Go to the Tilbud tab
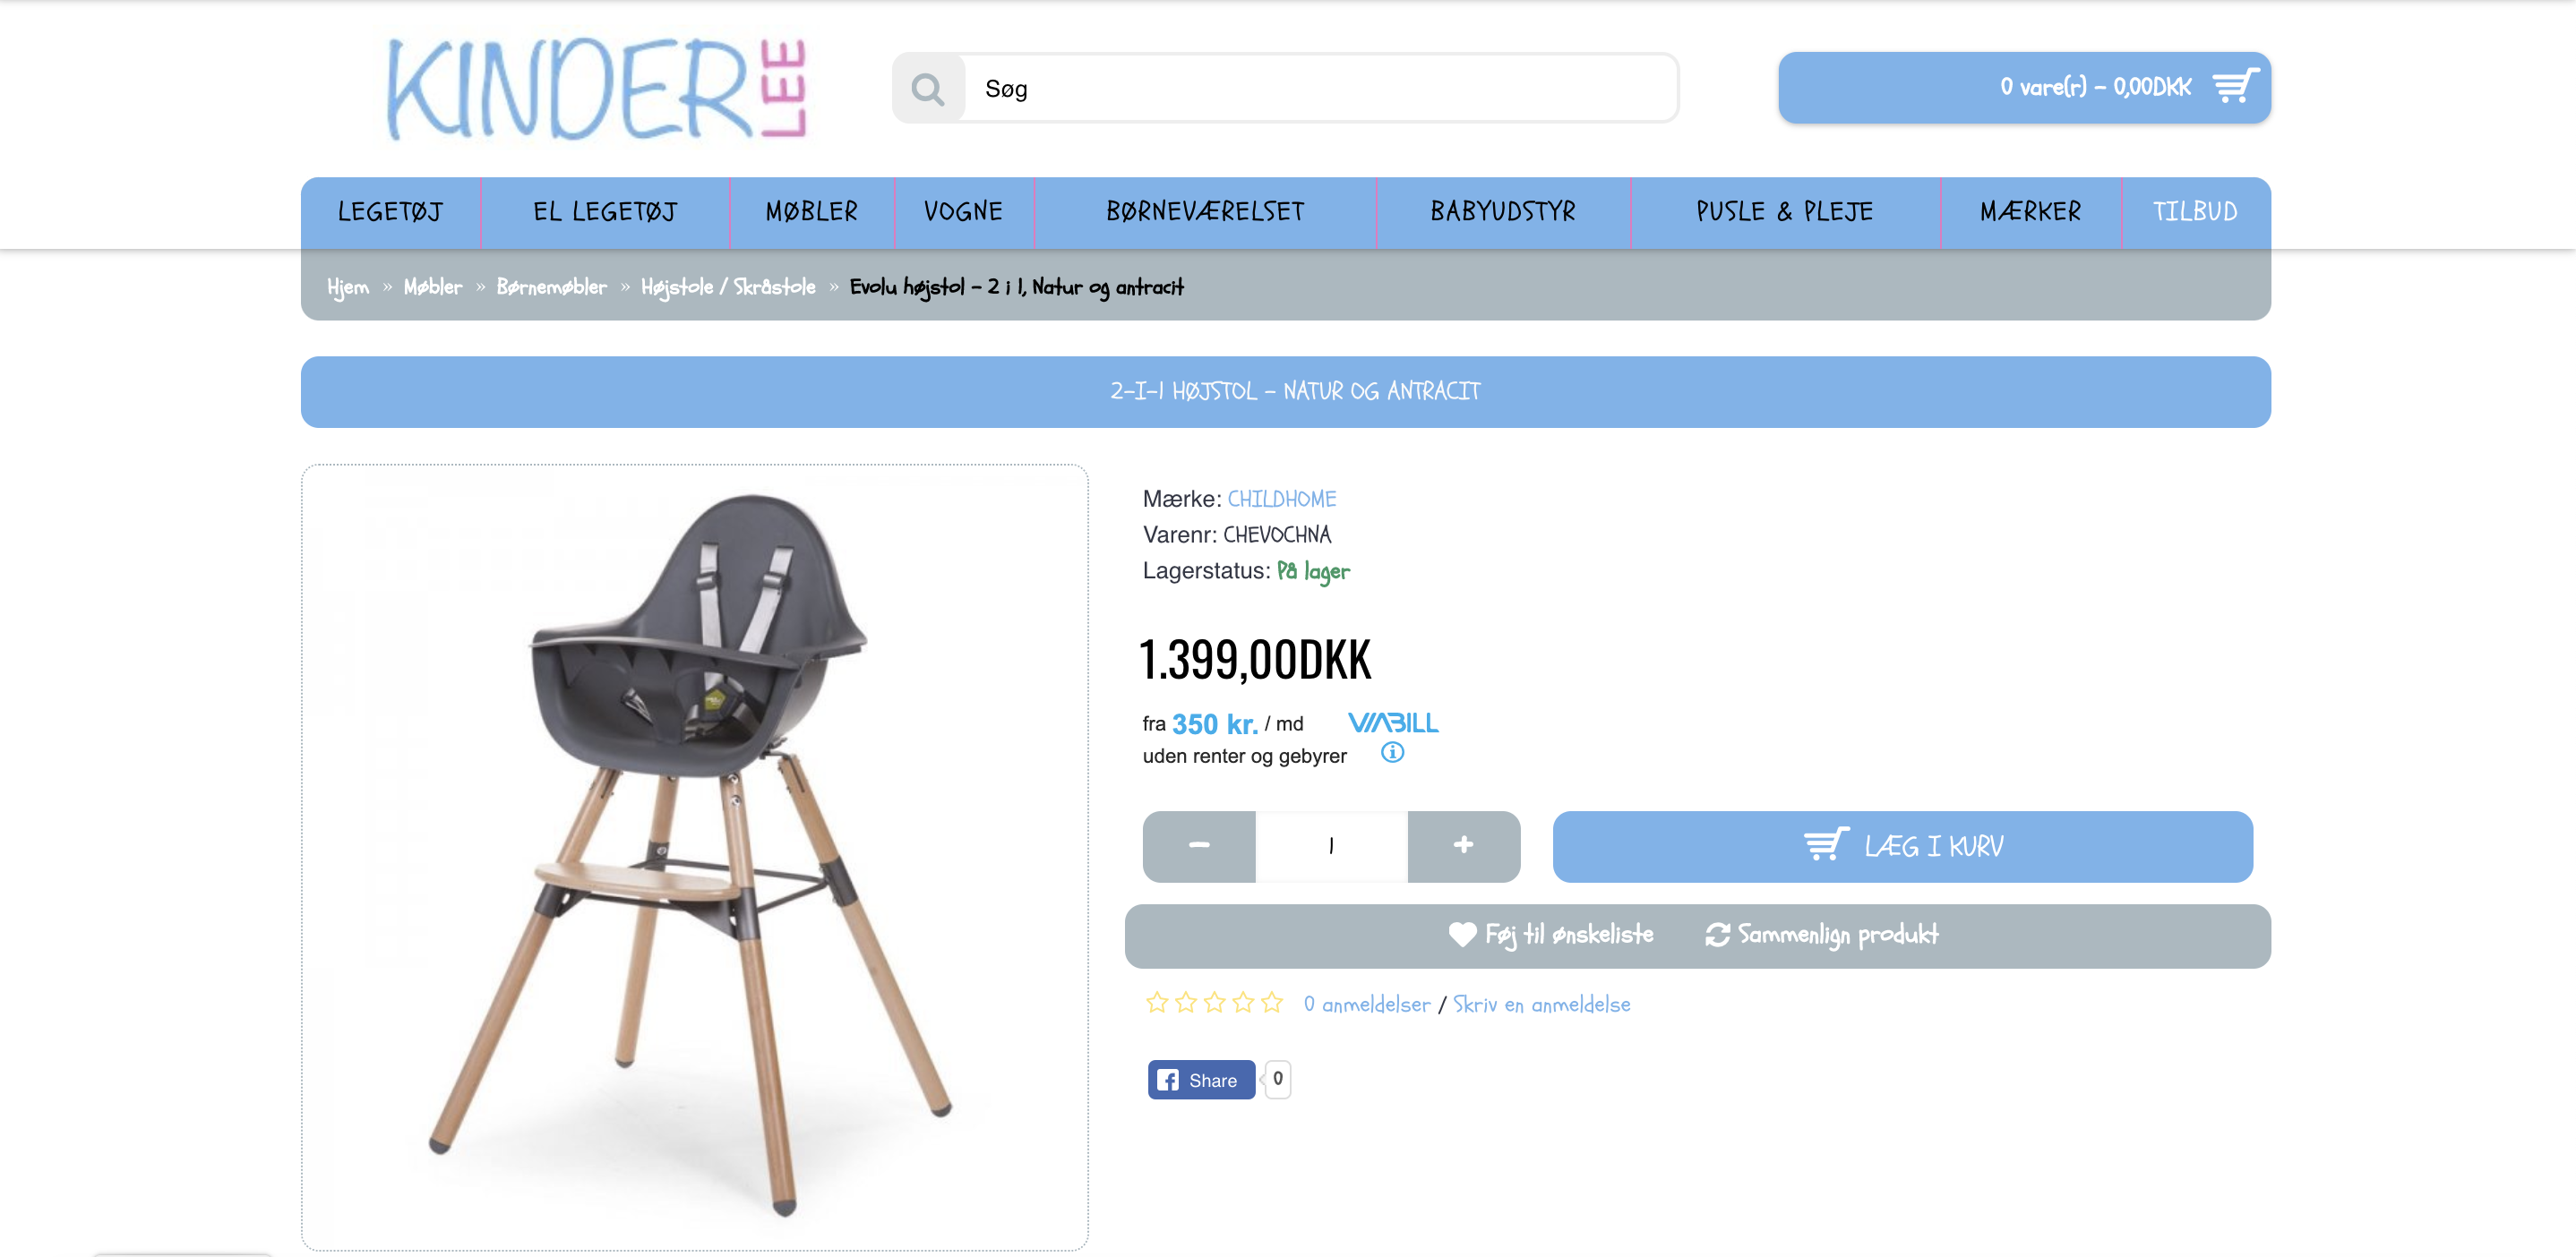The height and width of the screenshot is (1257, 2576). tap(2195, 212)
